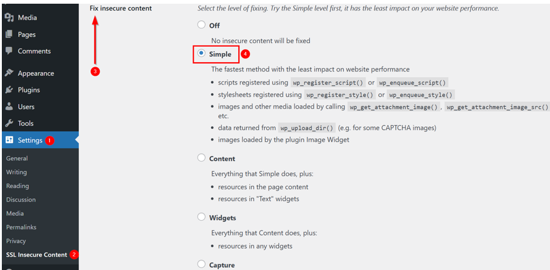
Task: Click the Media icon in the sidebar
Action: (9, 17)
